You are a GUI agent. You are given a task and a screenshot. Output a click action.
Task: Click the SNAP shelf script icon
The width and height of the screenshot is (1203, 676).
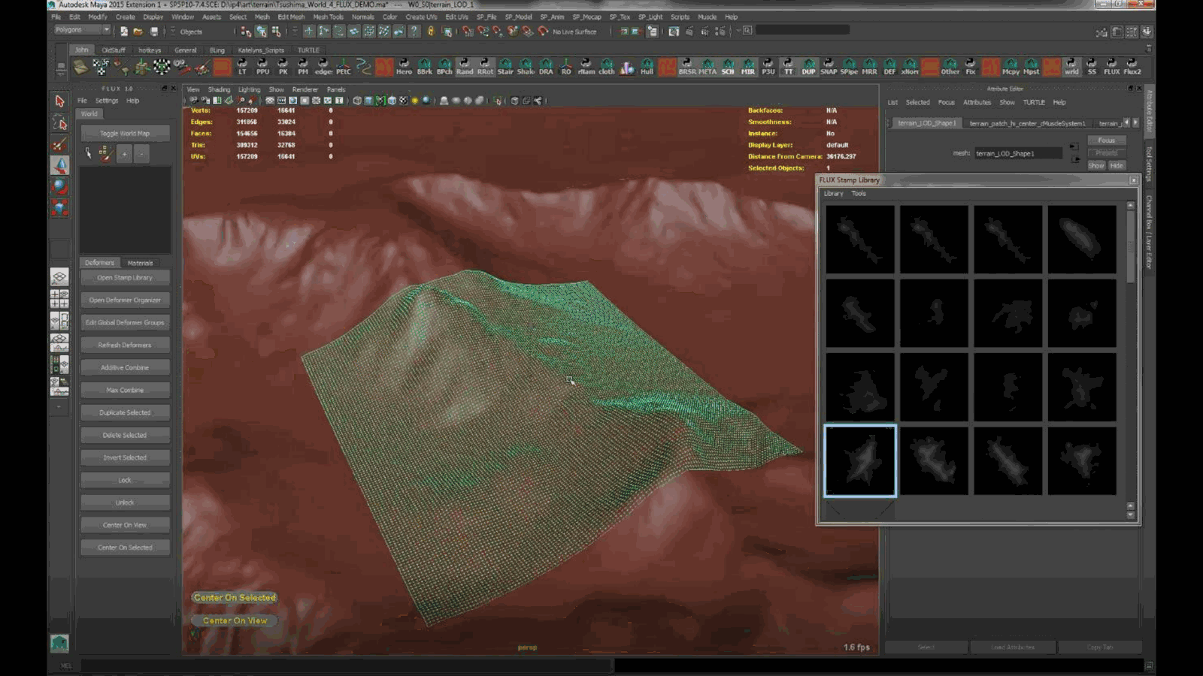pyautogui.click(x=829, y=67)
